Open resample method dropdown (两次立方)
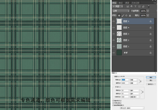Viewport: 158px width, 110px height. tap(132, 108)
